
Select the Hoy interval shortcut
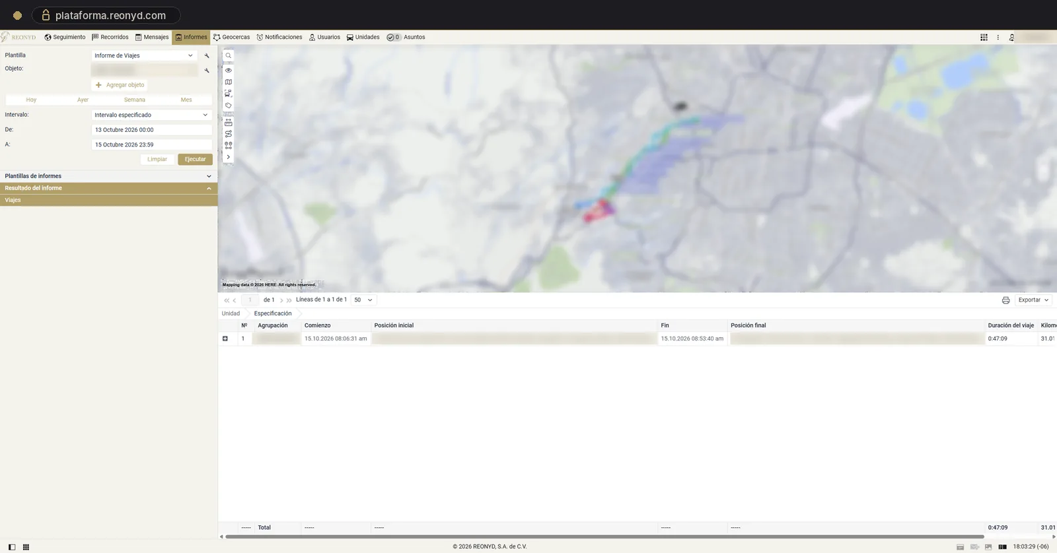coord(31,100)
